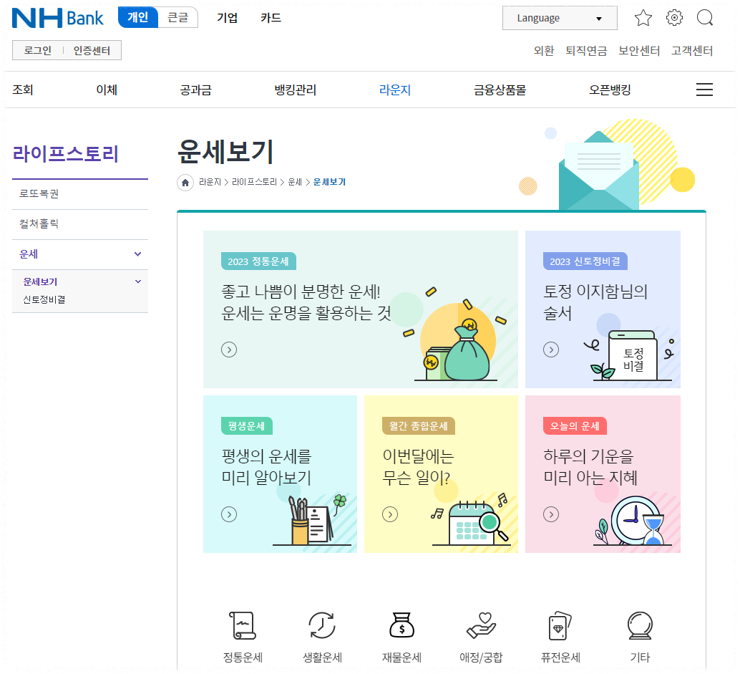
Task: Go to 퇴직연금 link
Action: (x=586, y=51)
